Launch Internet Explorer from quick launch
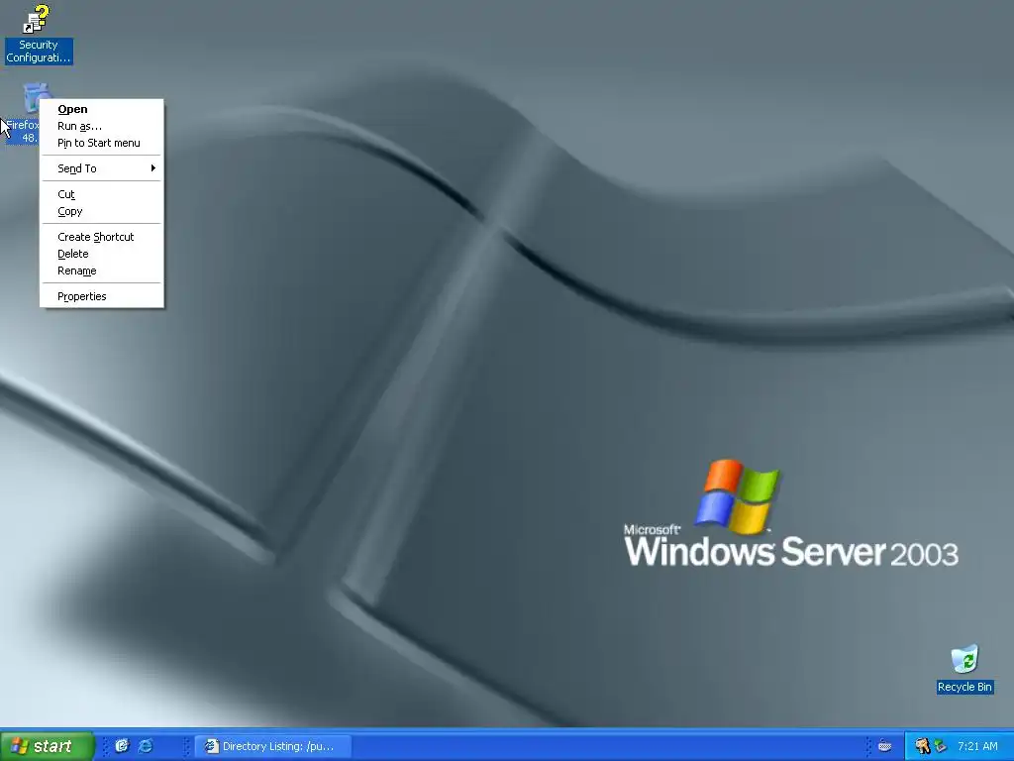 (146, 746)
